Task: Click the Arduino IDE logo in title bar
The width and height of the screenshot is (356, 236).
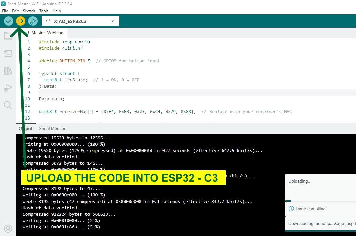Action: tap(3, 4)
